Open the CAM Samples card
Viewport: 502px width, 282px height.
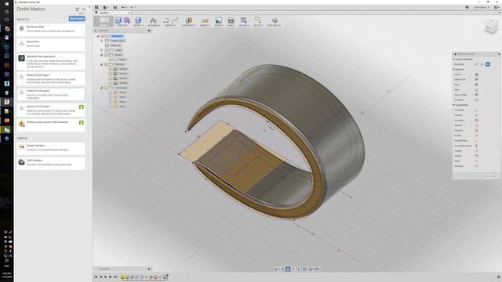(51, 163)
